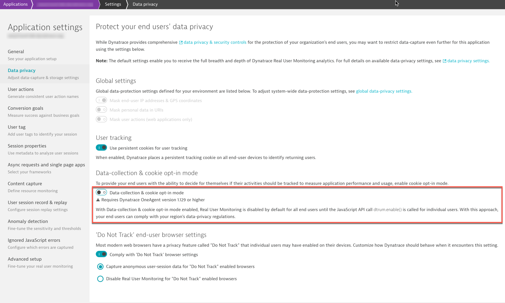Toggle Mask personal data in URIs
505x303 pixels.
tap(101, 110)
